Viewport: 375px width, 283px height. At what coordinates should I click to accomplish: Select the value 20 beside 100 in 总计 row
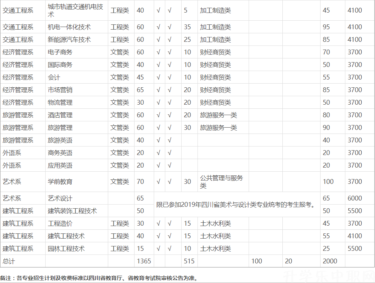click(x=288, y=261)
